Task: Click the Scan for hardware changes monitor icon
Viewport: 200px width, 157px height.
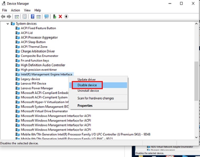Action: pyautogui.click(x=47, y=16)
